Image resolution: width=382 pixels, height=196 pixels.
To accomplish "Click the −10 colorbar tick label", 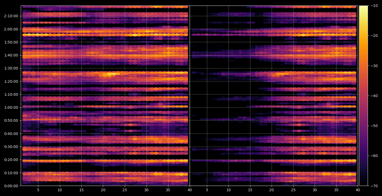I will point(374,6).
